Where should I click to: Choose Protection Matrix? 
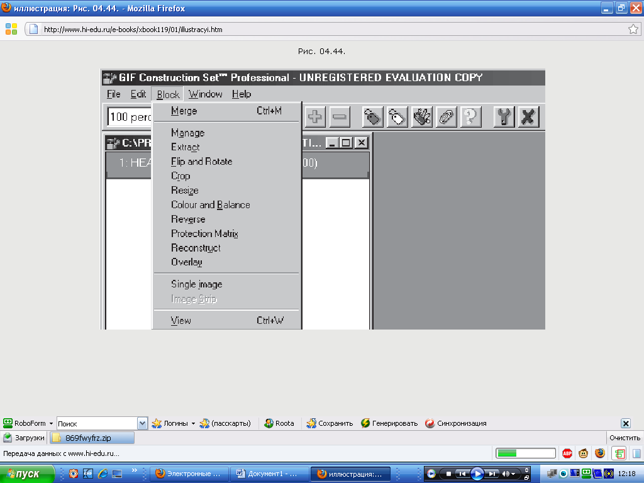pyautogui.click(x=226, y=233)
